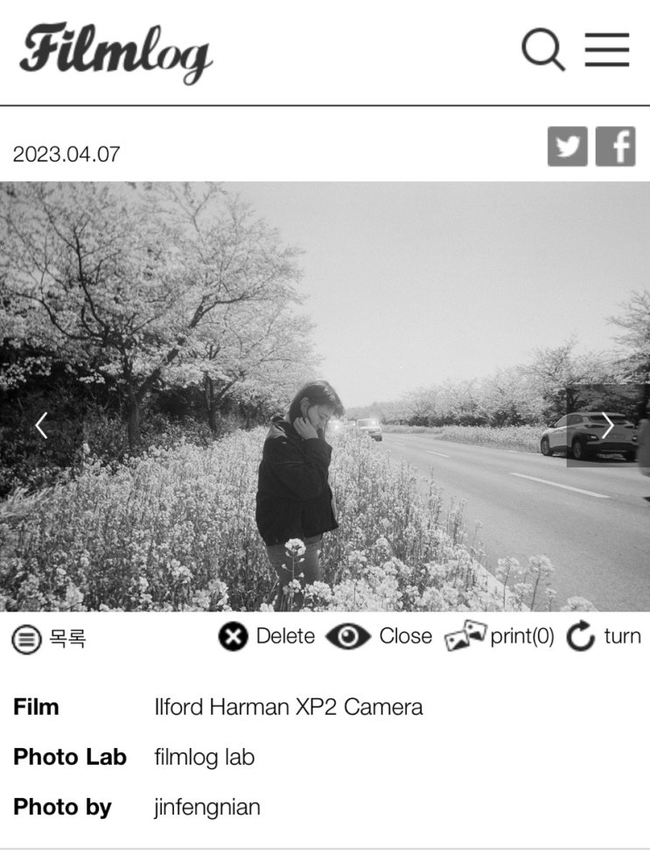Open the hamburger menu

[x=606, y=49]
